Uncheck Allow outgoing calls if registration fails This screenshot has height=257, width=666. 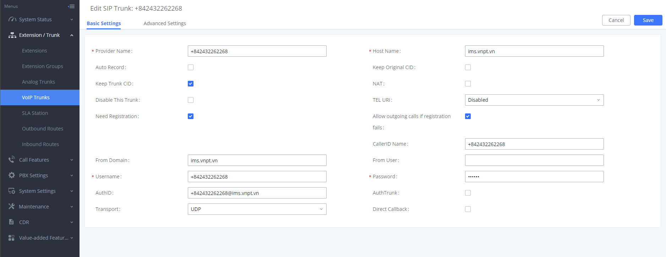click(468, 116)
